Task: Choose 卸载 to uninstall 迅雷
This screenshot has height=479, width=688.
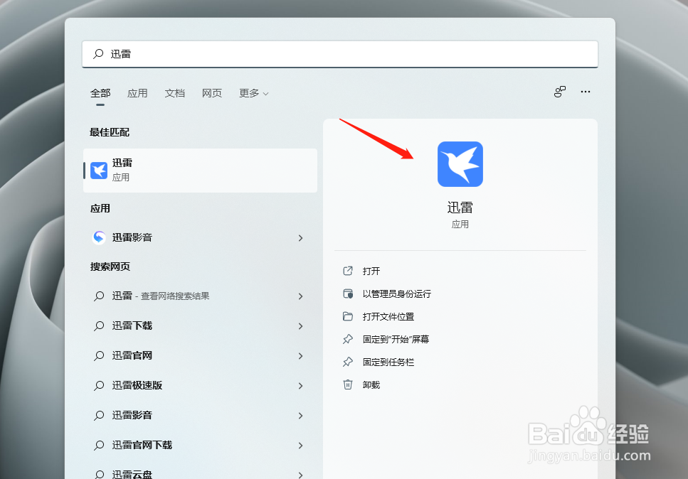Action: click(x=371, y=385)
